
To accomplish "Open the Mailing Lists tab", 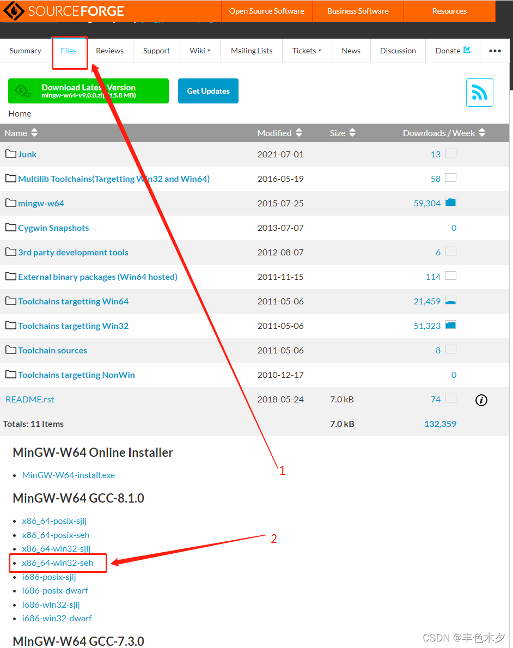I will [x=252, y=51].
